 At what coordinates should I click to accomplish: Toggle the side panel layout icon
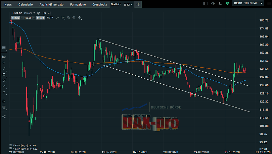tap(206, 3)
